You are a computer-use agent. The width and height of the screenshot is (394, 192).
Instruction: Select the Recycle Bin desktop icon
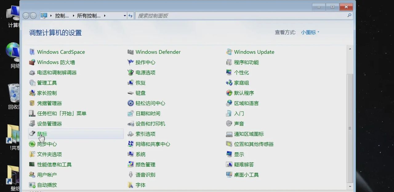[13, 93]
